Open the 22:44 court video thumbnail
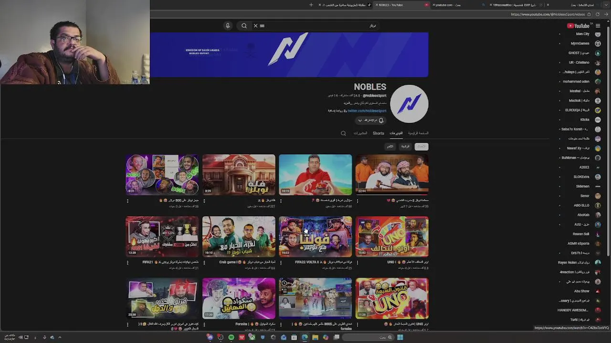Screen dimensions: 611x343 392,174
